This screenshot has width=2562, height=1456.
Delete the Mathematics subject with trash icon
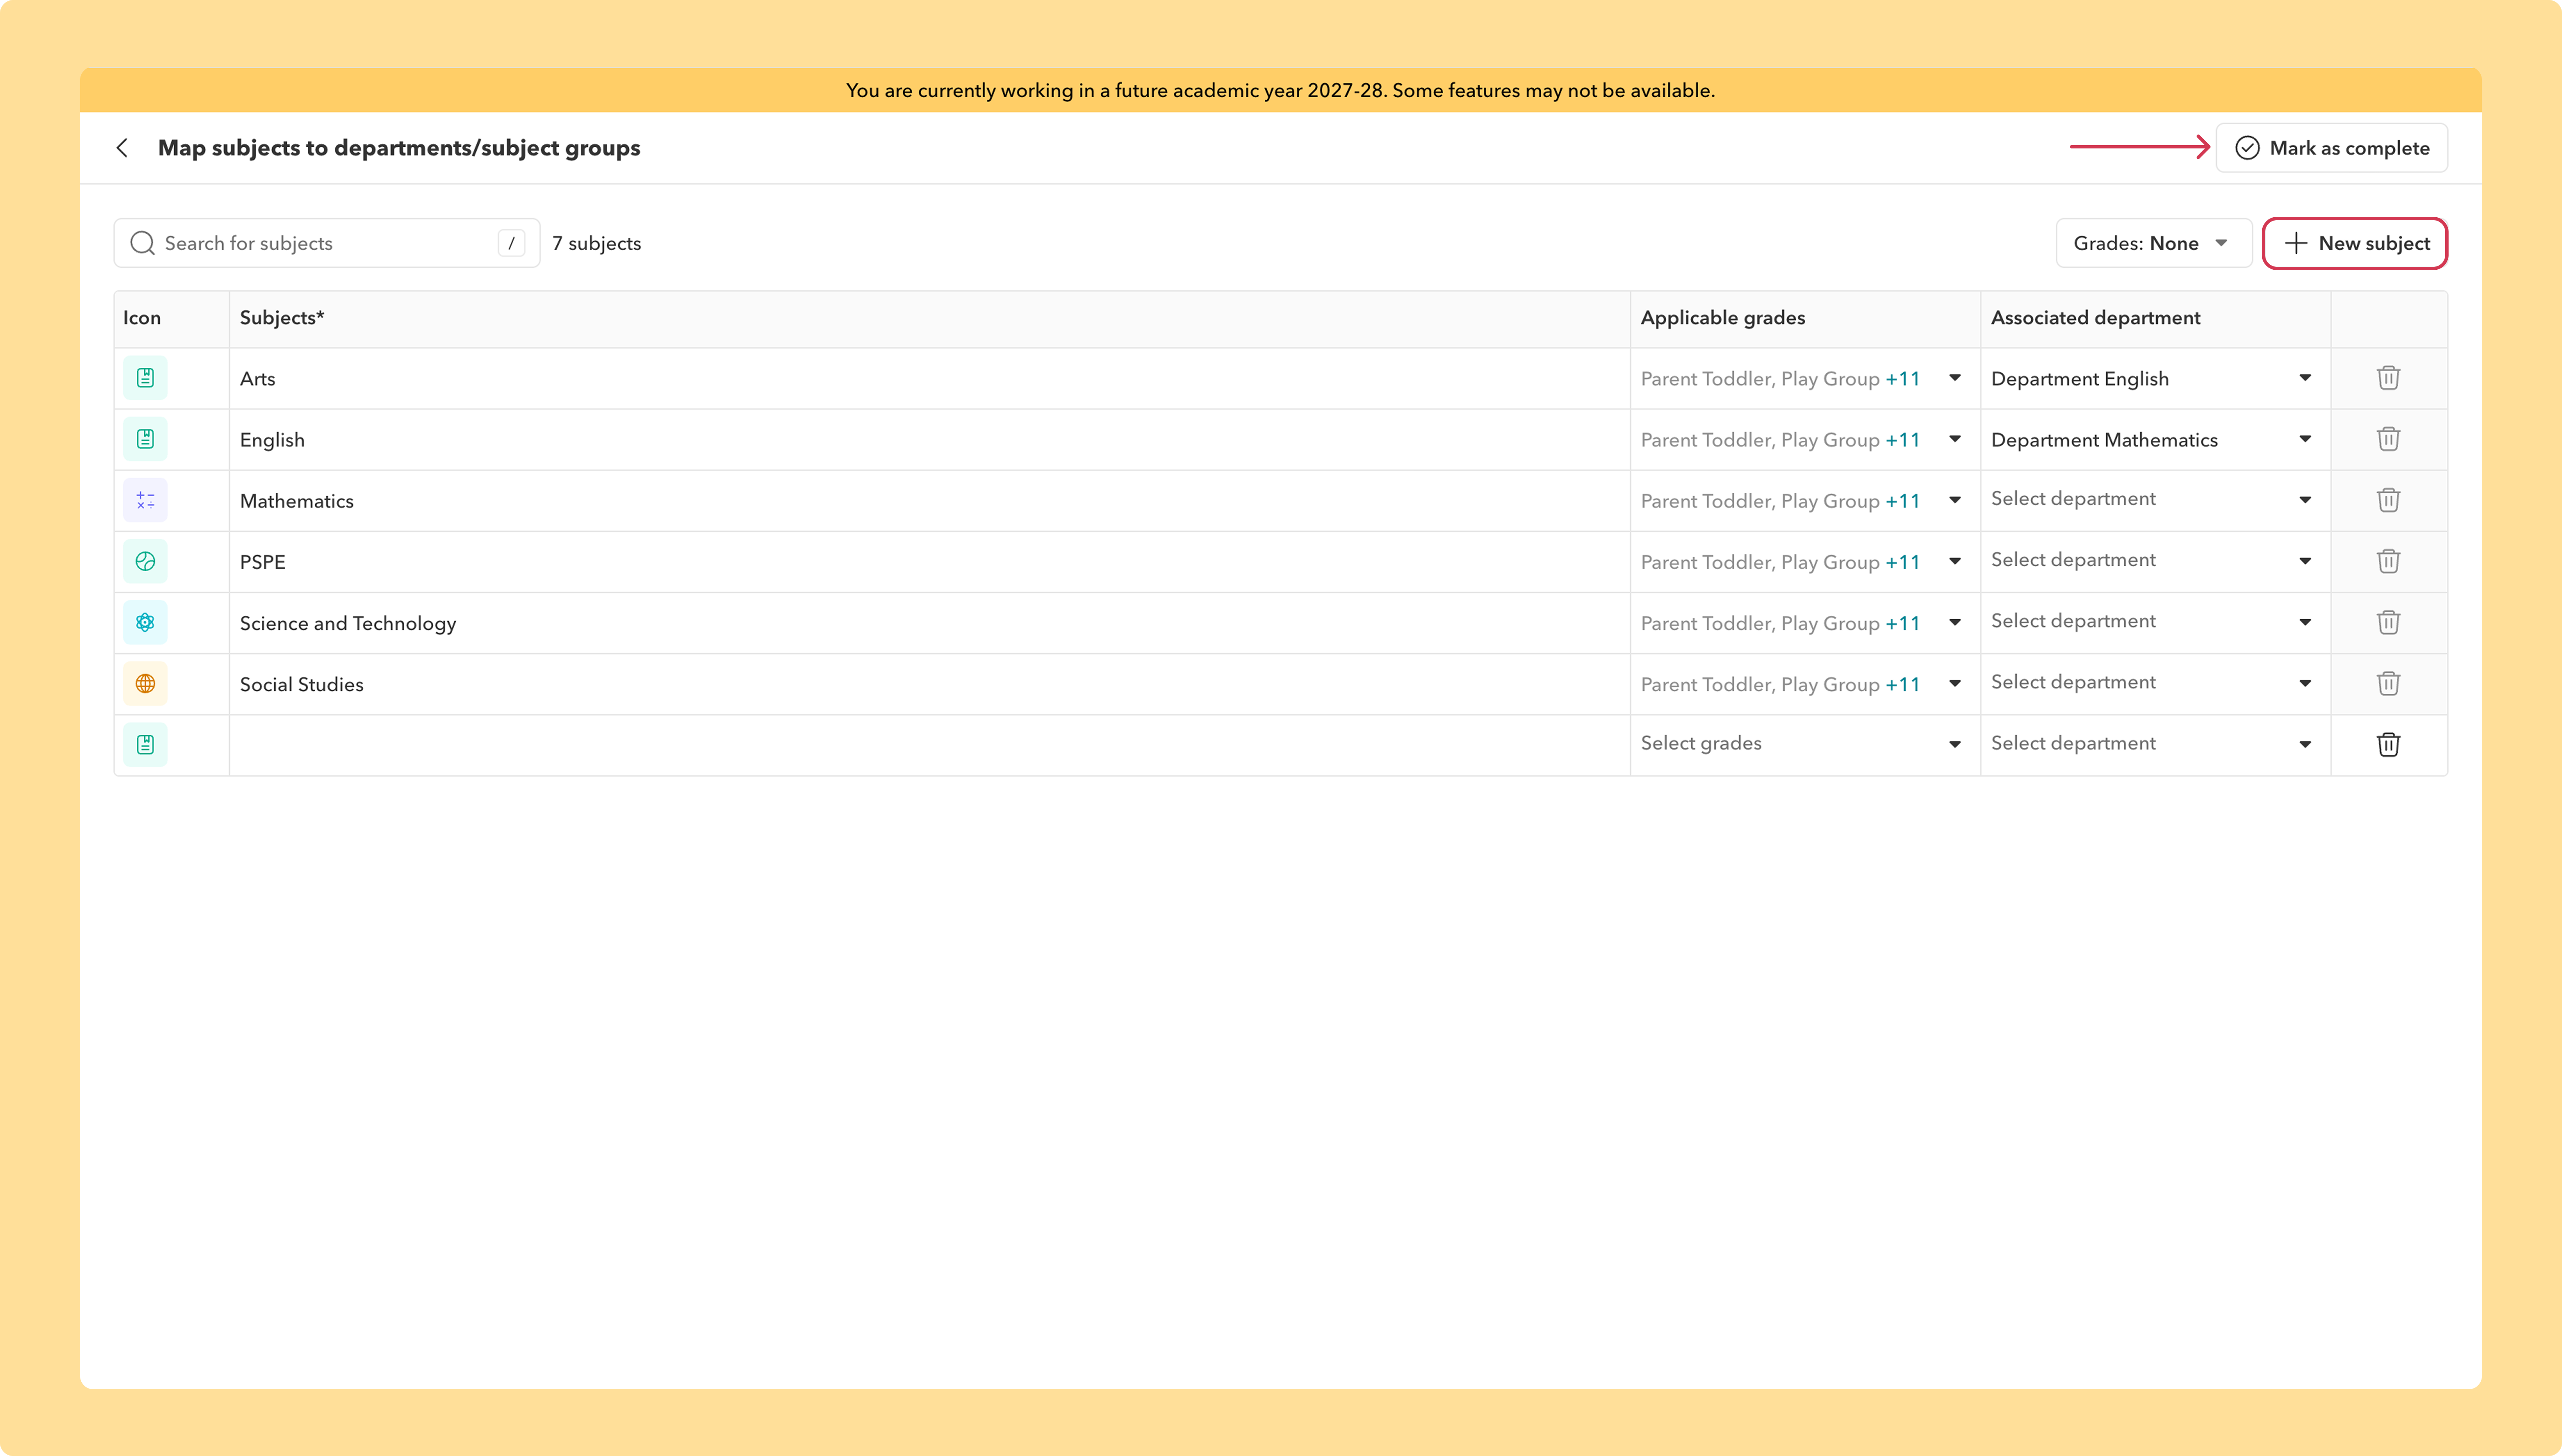(x=2388, y=500)
